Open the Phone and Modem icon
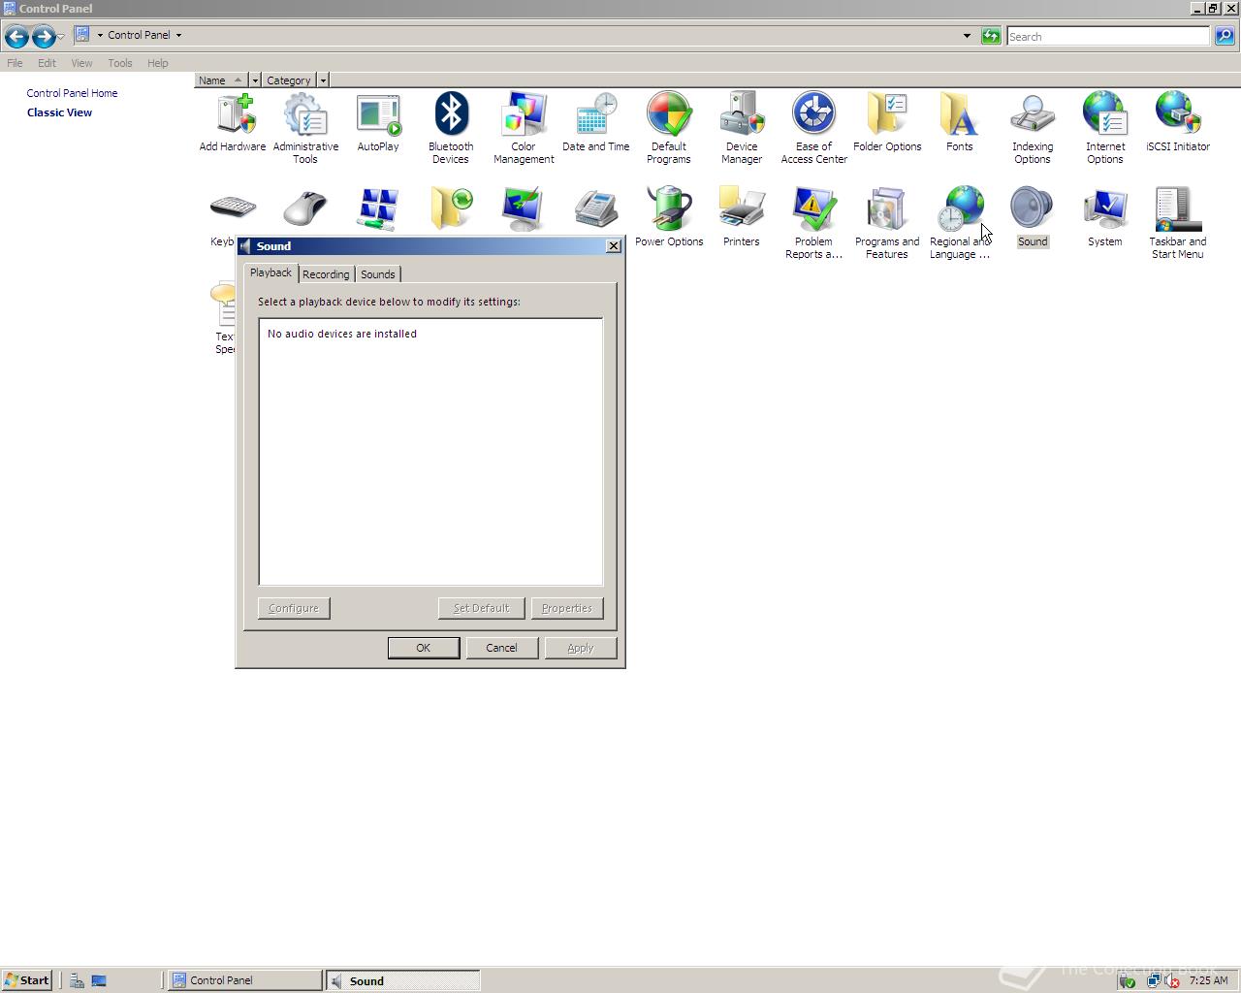This screenshot has width=1241, height=993. pos(596,209)
